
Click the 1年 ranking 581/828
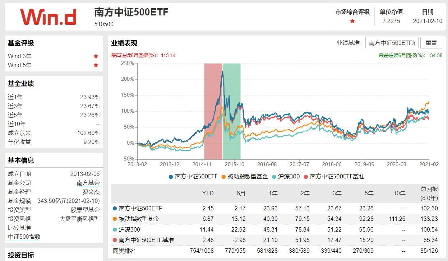pos(267,251)
